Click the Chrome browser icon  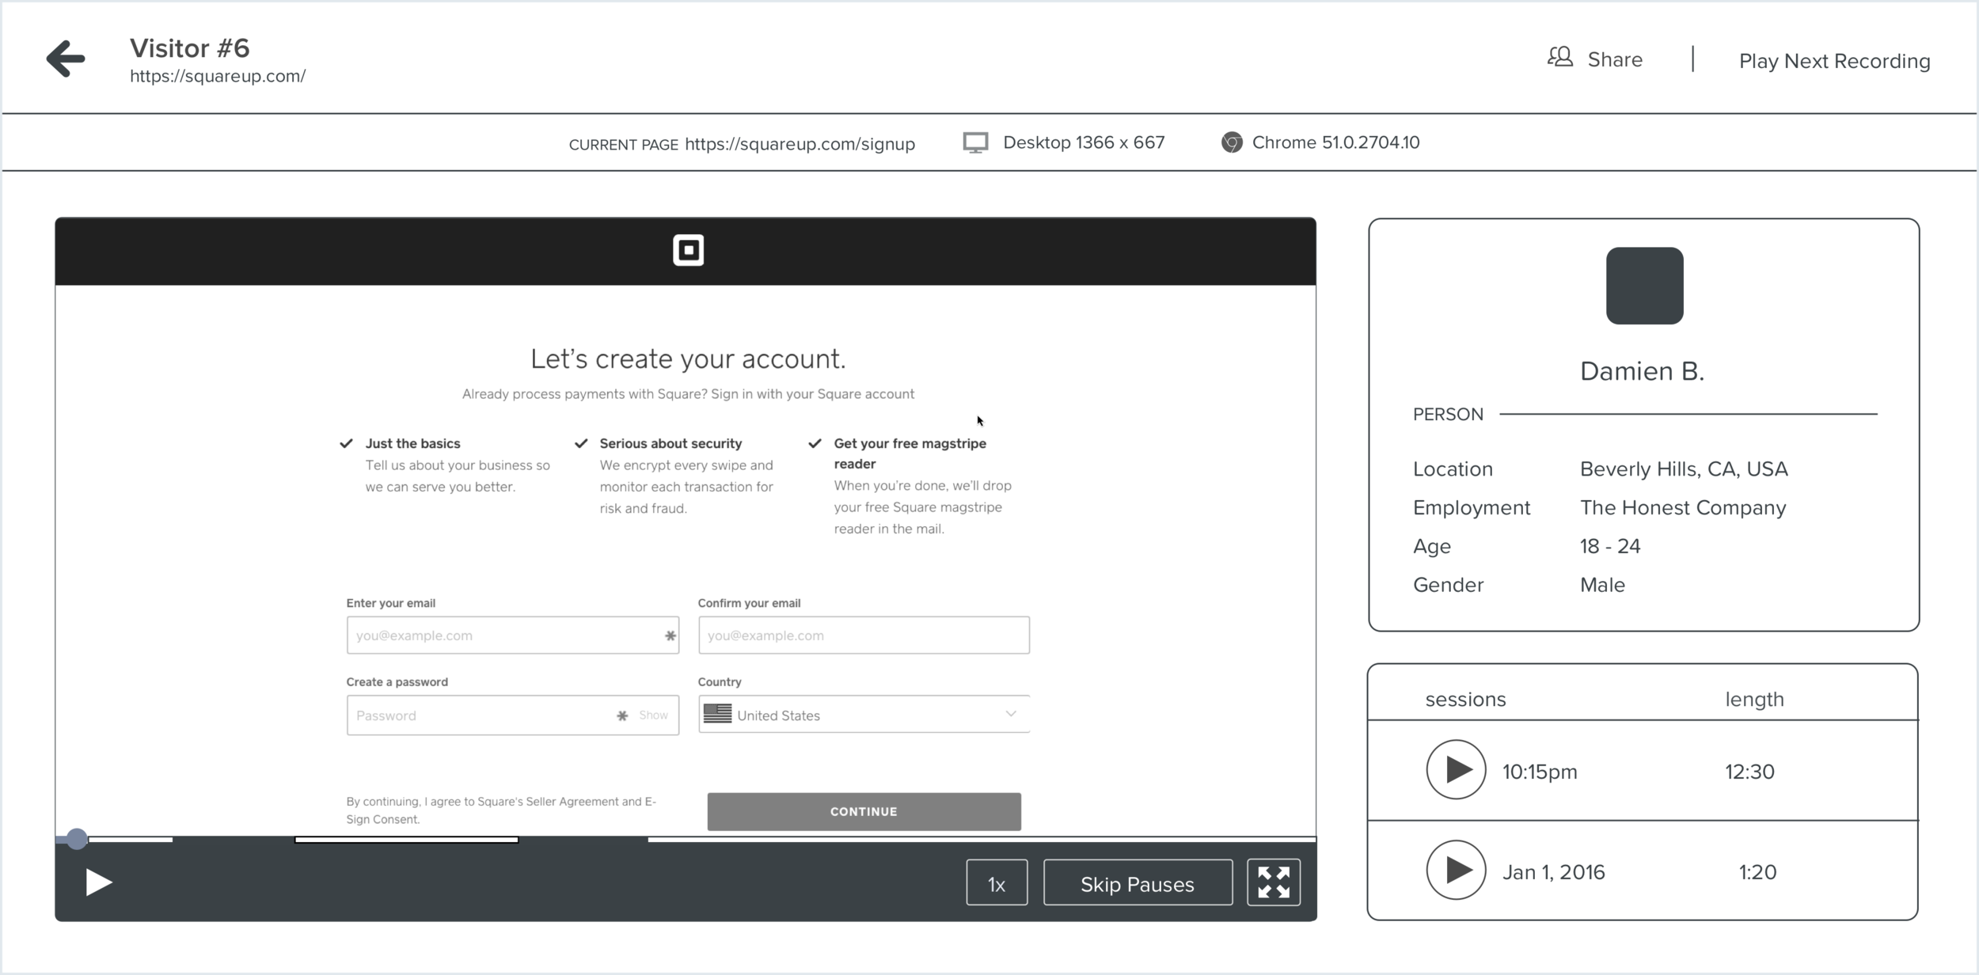pos(1231,142)
